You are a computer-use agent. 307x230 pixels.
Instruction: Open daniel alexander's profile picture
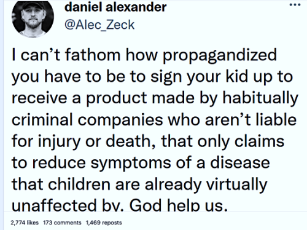33,18
